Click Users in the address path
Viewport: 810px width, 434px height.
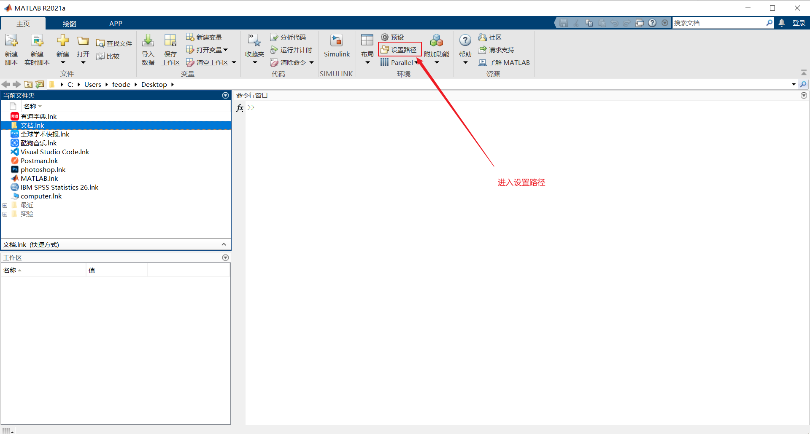pos(93,84)
